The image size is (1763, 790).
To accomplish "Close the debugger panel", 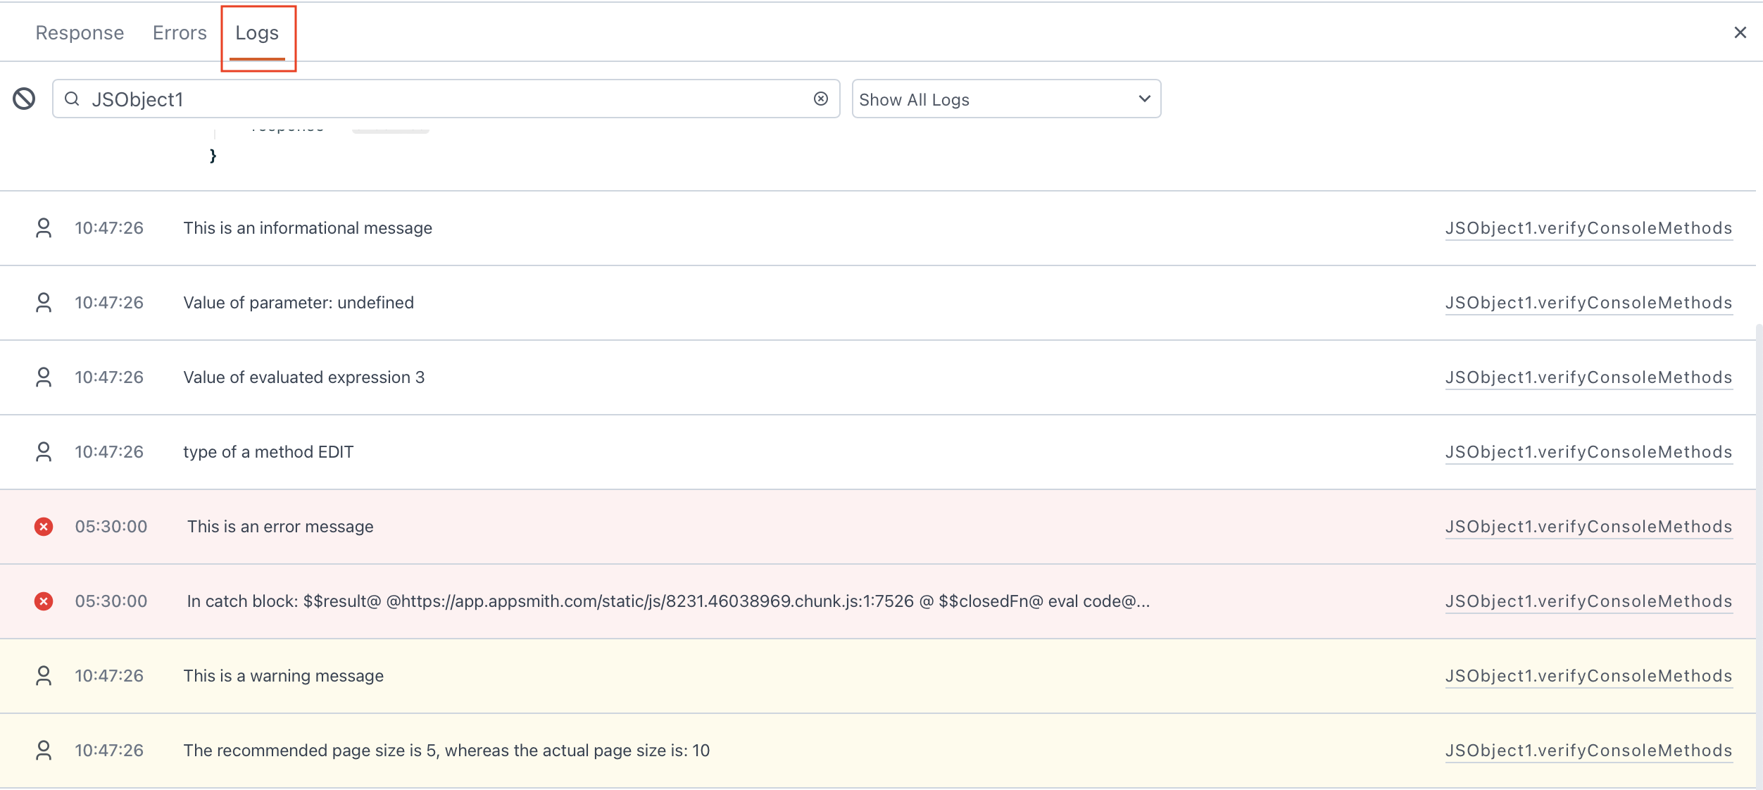I will 1740,32.
